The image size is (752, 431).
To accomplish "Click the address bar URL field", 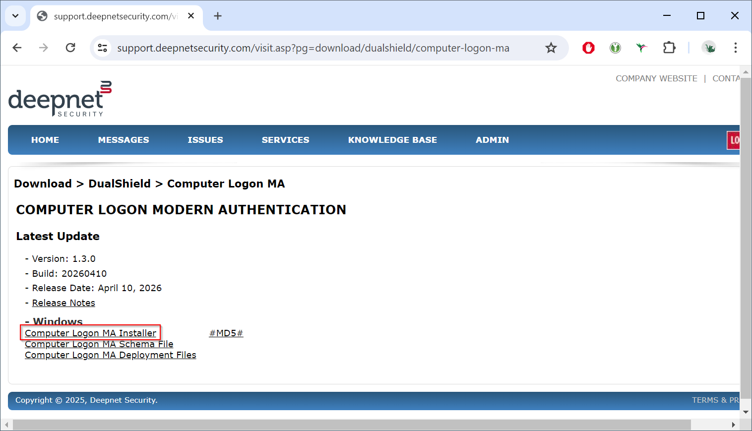I will (313, 48).
